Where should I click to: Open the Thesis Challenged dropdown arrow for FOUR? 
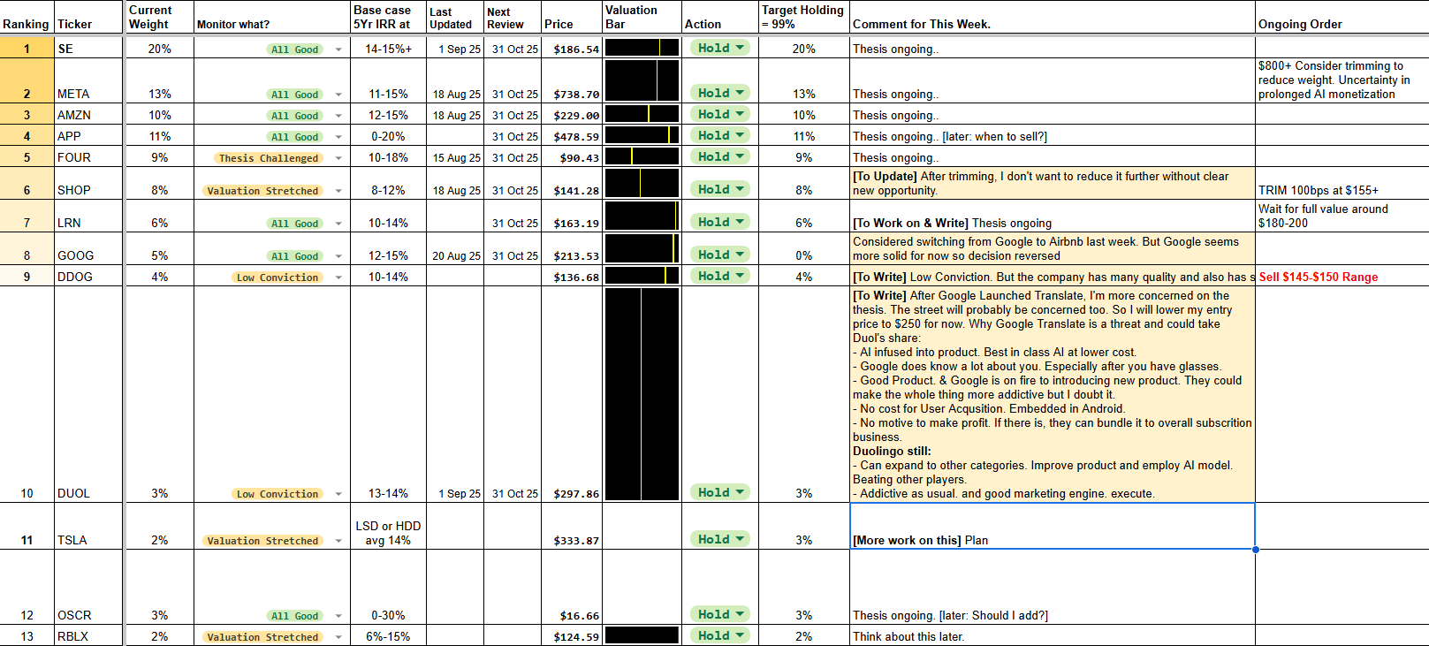[x=338, y=159]
